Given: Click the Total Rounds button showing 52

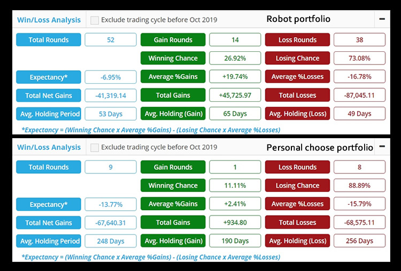Looking at the screenshot, I should coord(49,40).
